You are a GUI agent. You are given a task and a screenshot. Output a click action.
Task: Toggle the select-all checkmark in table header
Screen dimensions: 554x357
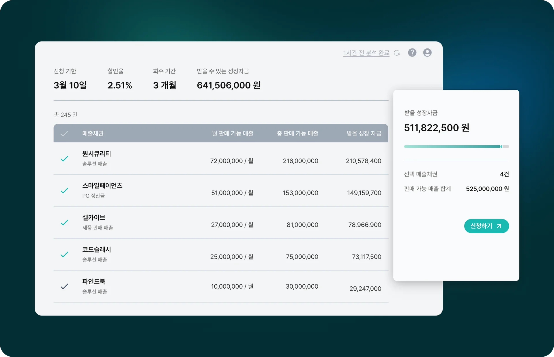64,134
